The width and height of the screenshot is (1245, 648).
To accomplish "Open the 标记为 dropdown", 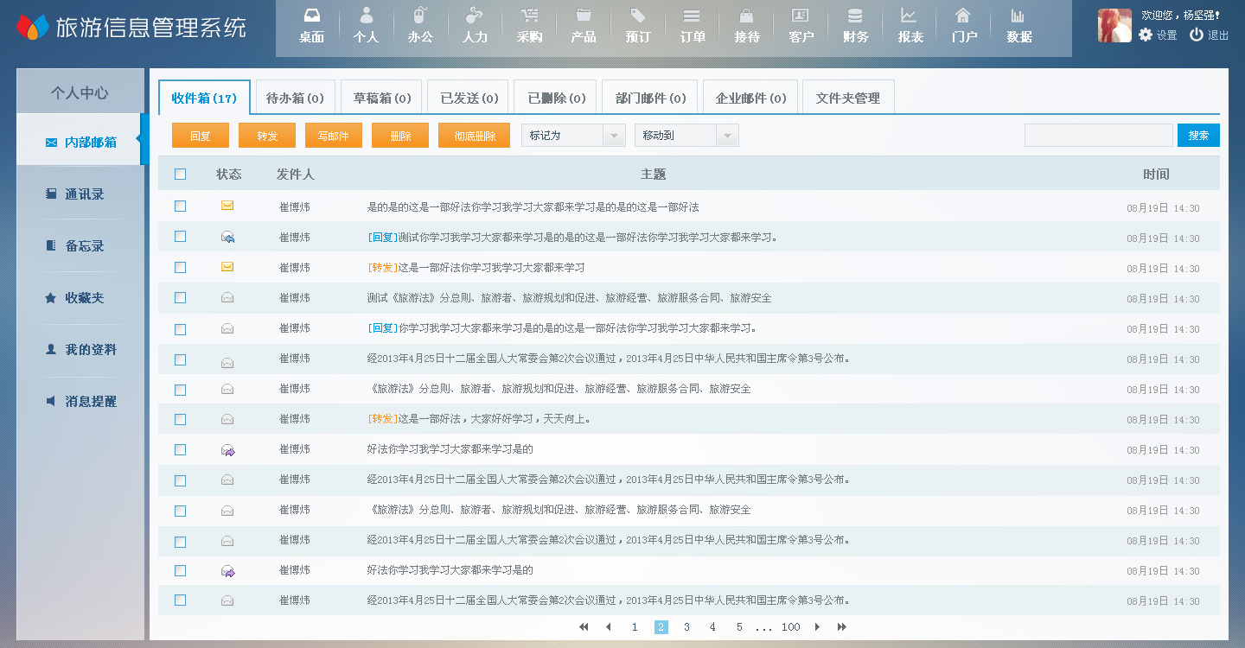I will click(x=573, y=136).
